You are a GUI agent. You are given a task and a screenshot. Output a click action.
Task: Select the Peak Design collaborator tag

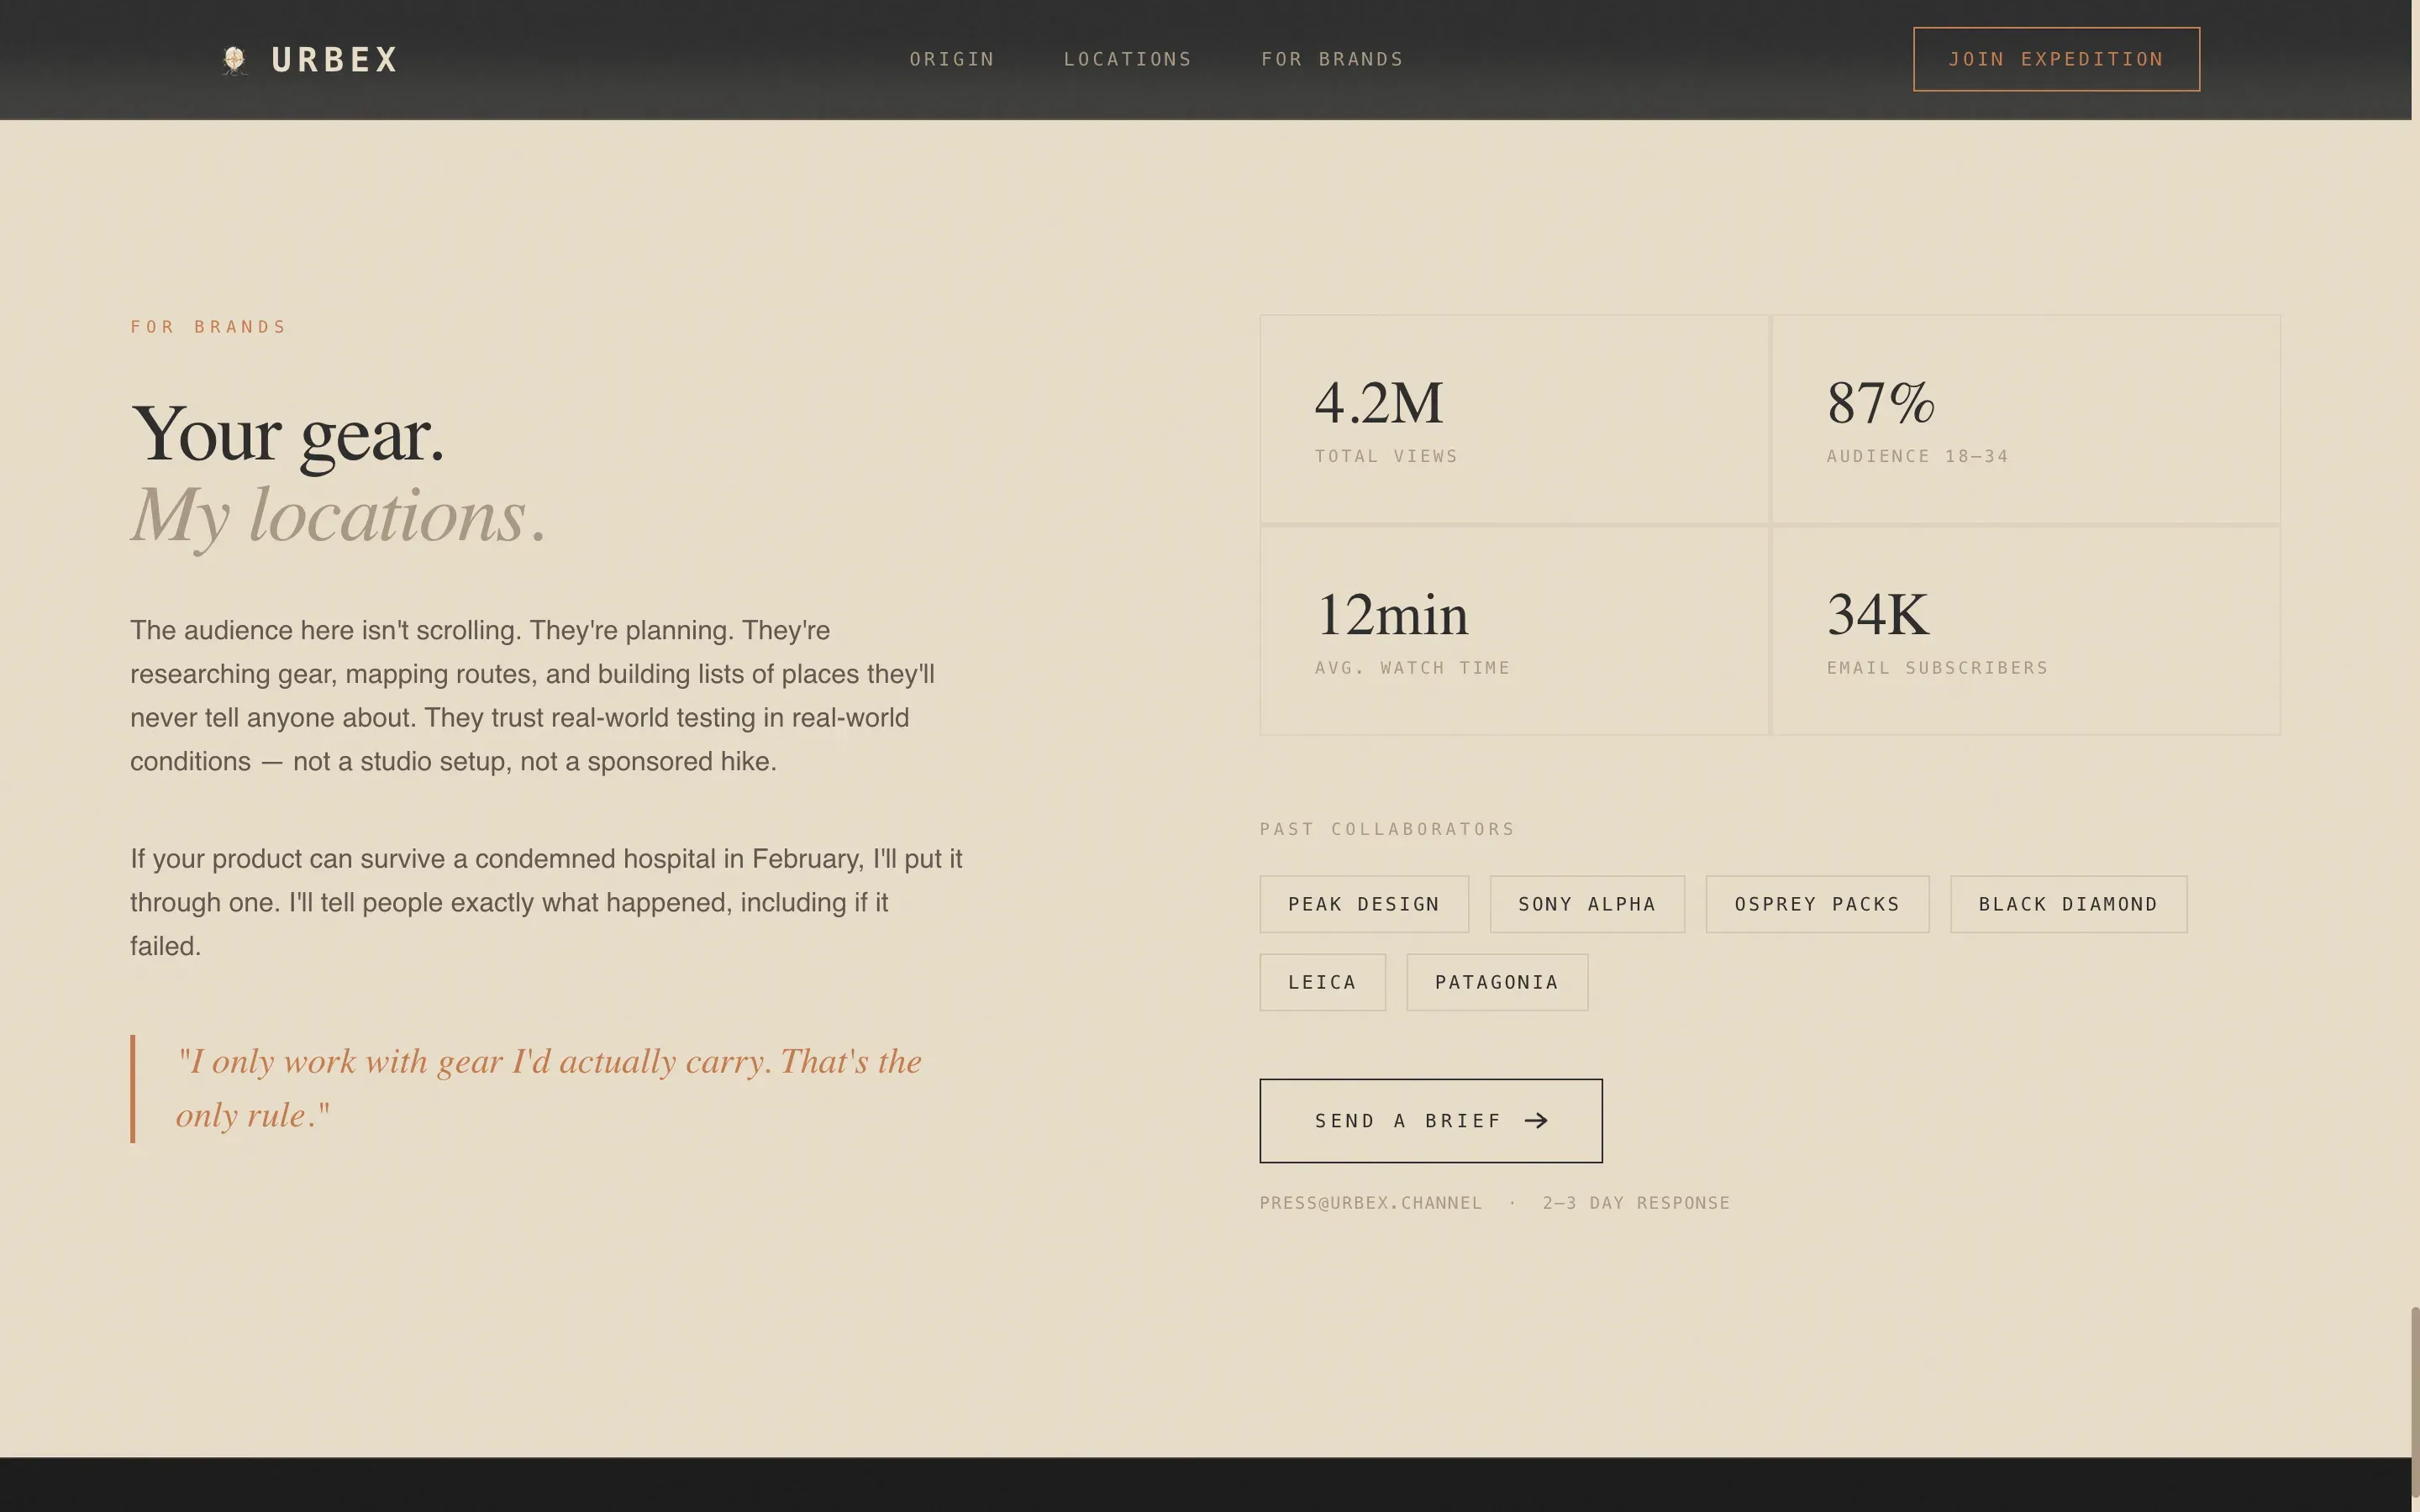(x=1364, y=904)
